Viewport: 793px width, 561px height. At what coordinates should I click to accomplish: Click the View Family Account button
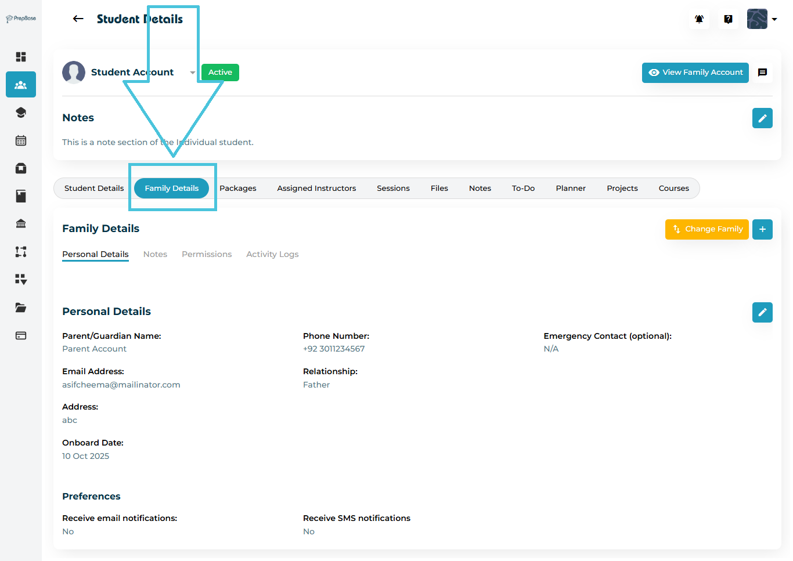(695, 73)
